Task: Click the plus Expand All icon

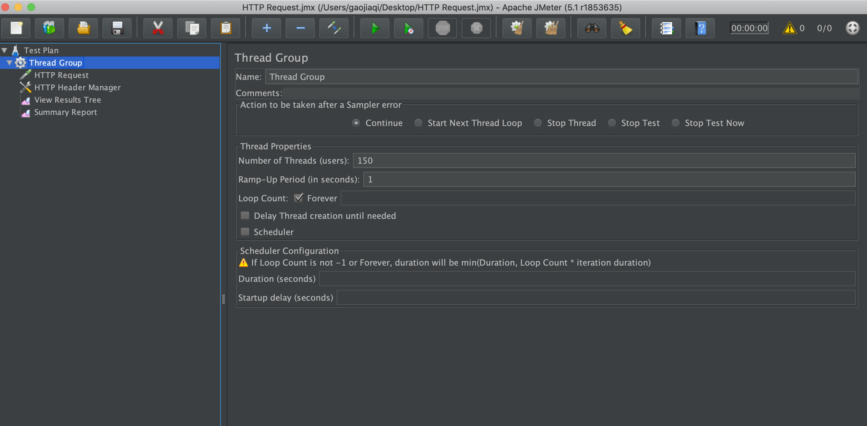Action: (266, 28)
